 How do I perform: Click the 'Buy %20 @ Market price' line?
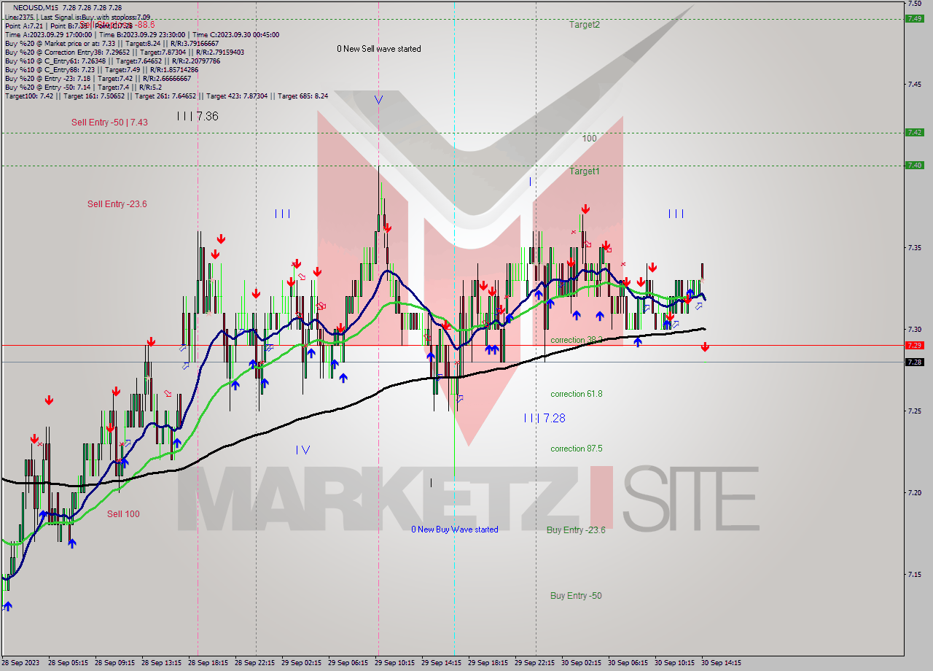[x=113, y=43]
